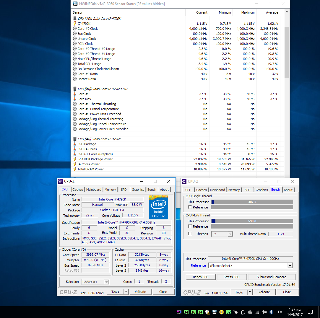Tick the Threads checkbox in the Bench tab
Image resolution: width=320 pixels, height=318 pixels.
point(190,234)
